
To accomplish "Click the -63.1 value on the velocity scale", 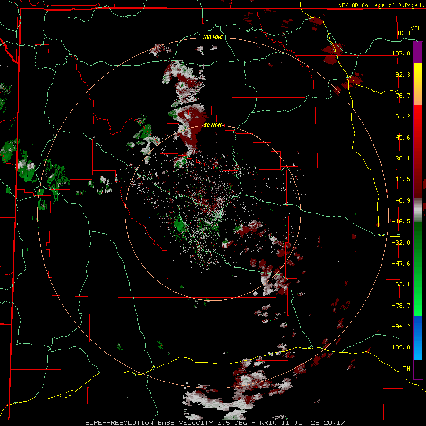I will point(401,284).
